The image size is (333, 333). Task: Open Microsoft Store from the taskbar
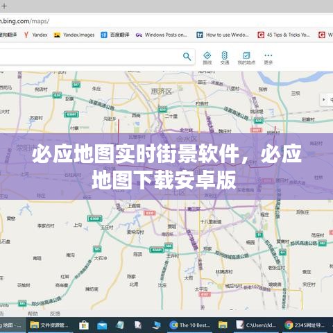click(84, 325)
